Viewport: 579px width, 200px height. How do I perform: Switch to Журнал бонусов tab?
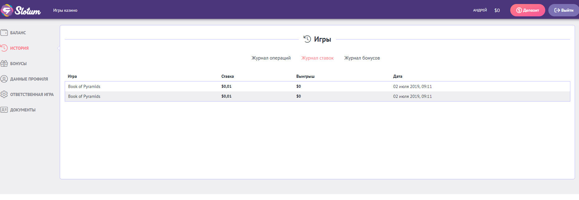[x=362, y=58]
